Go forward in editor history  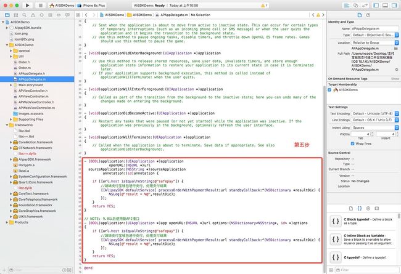pyautogui.click(x=94, y=15)
